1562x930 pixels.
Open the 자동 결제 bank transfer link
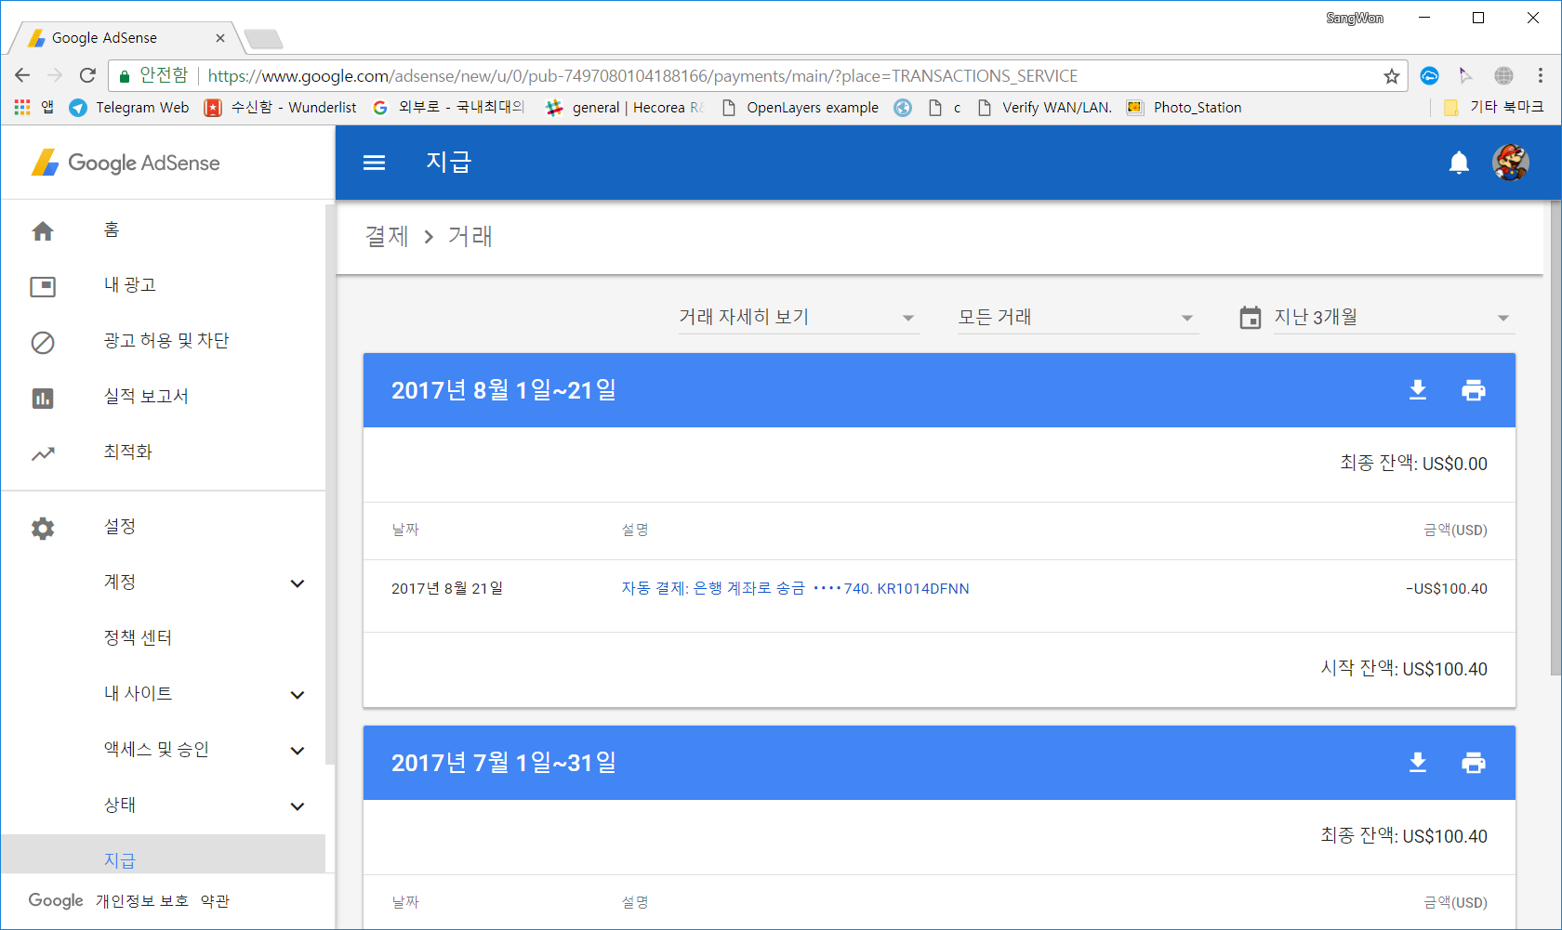795,588
